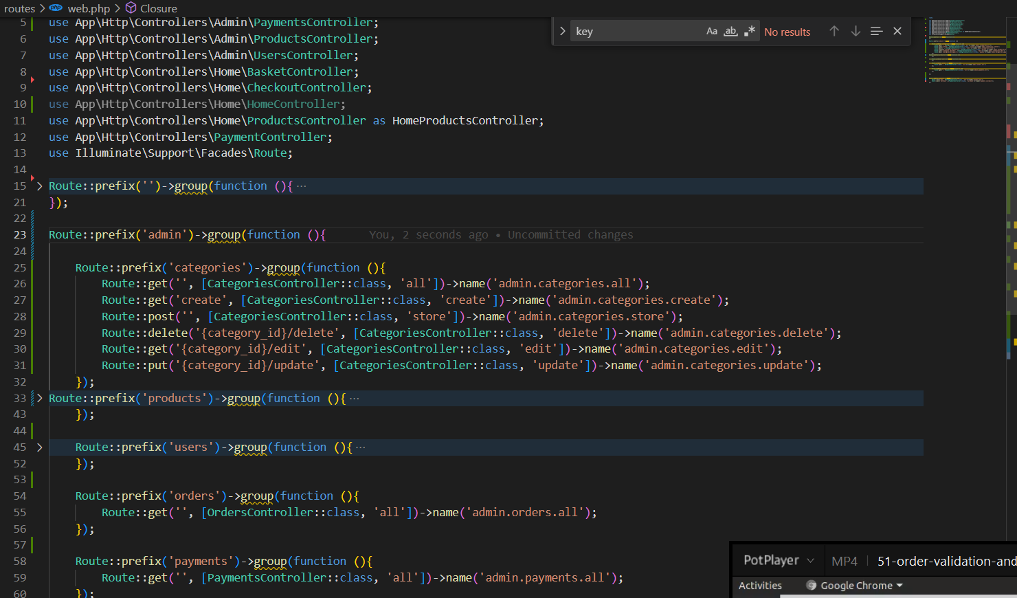Toggle Match Whole Word in find widget

730,32
